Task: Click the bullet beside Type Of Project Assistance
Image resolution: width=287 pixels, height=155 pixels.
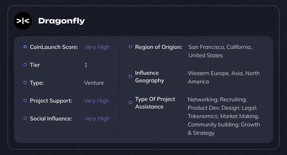Action: [x=130, y=103]
